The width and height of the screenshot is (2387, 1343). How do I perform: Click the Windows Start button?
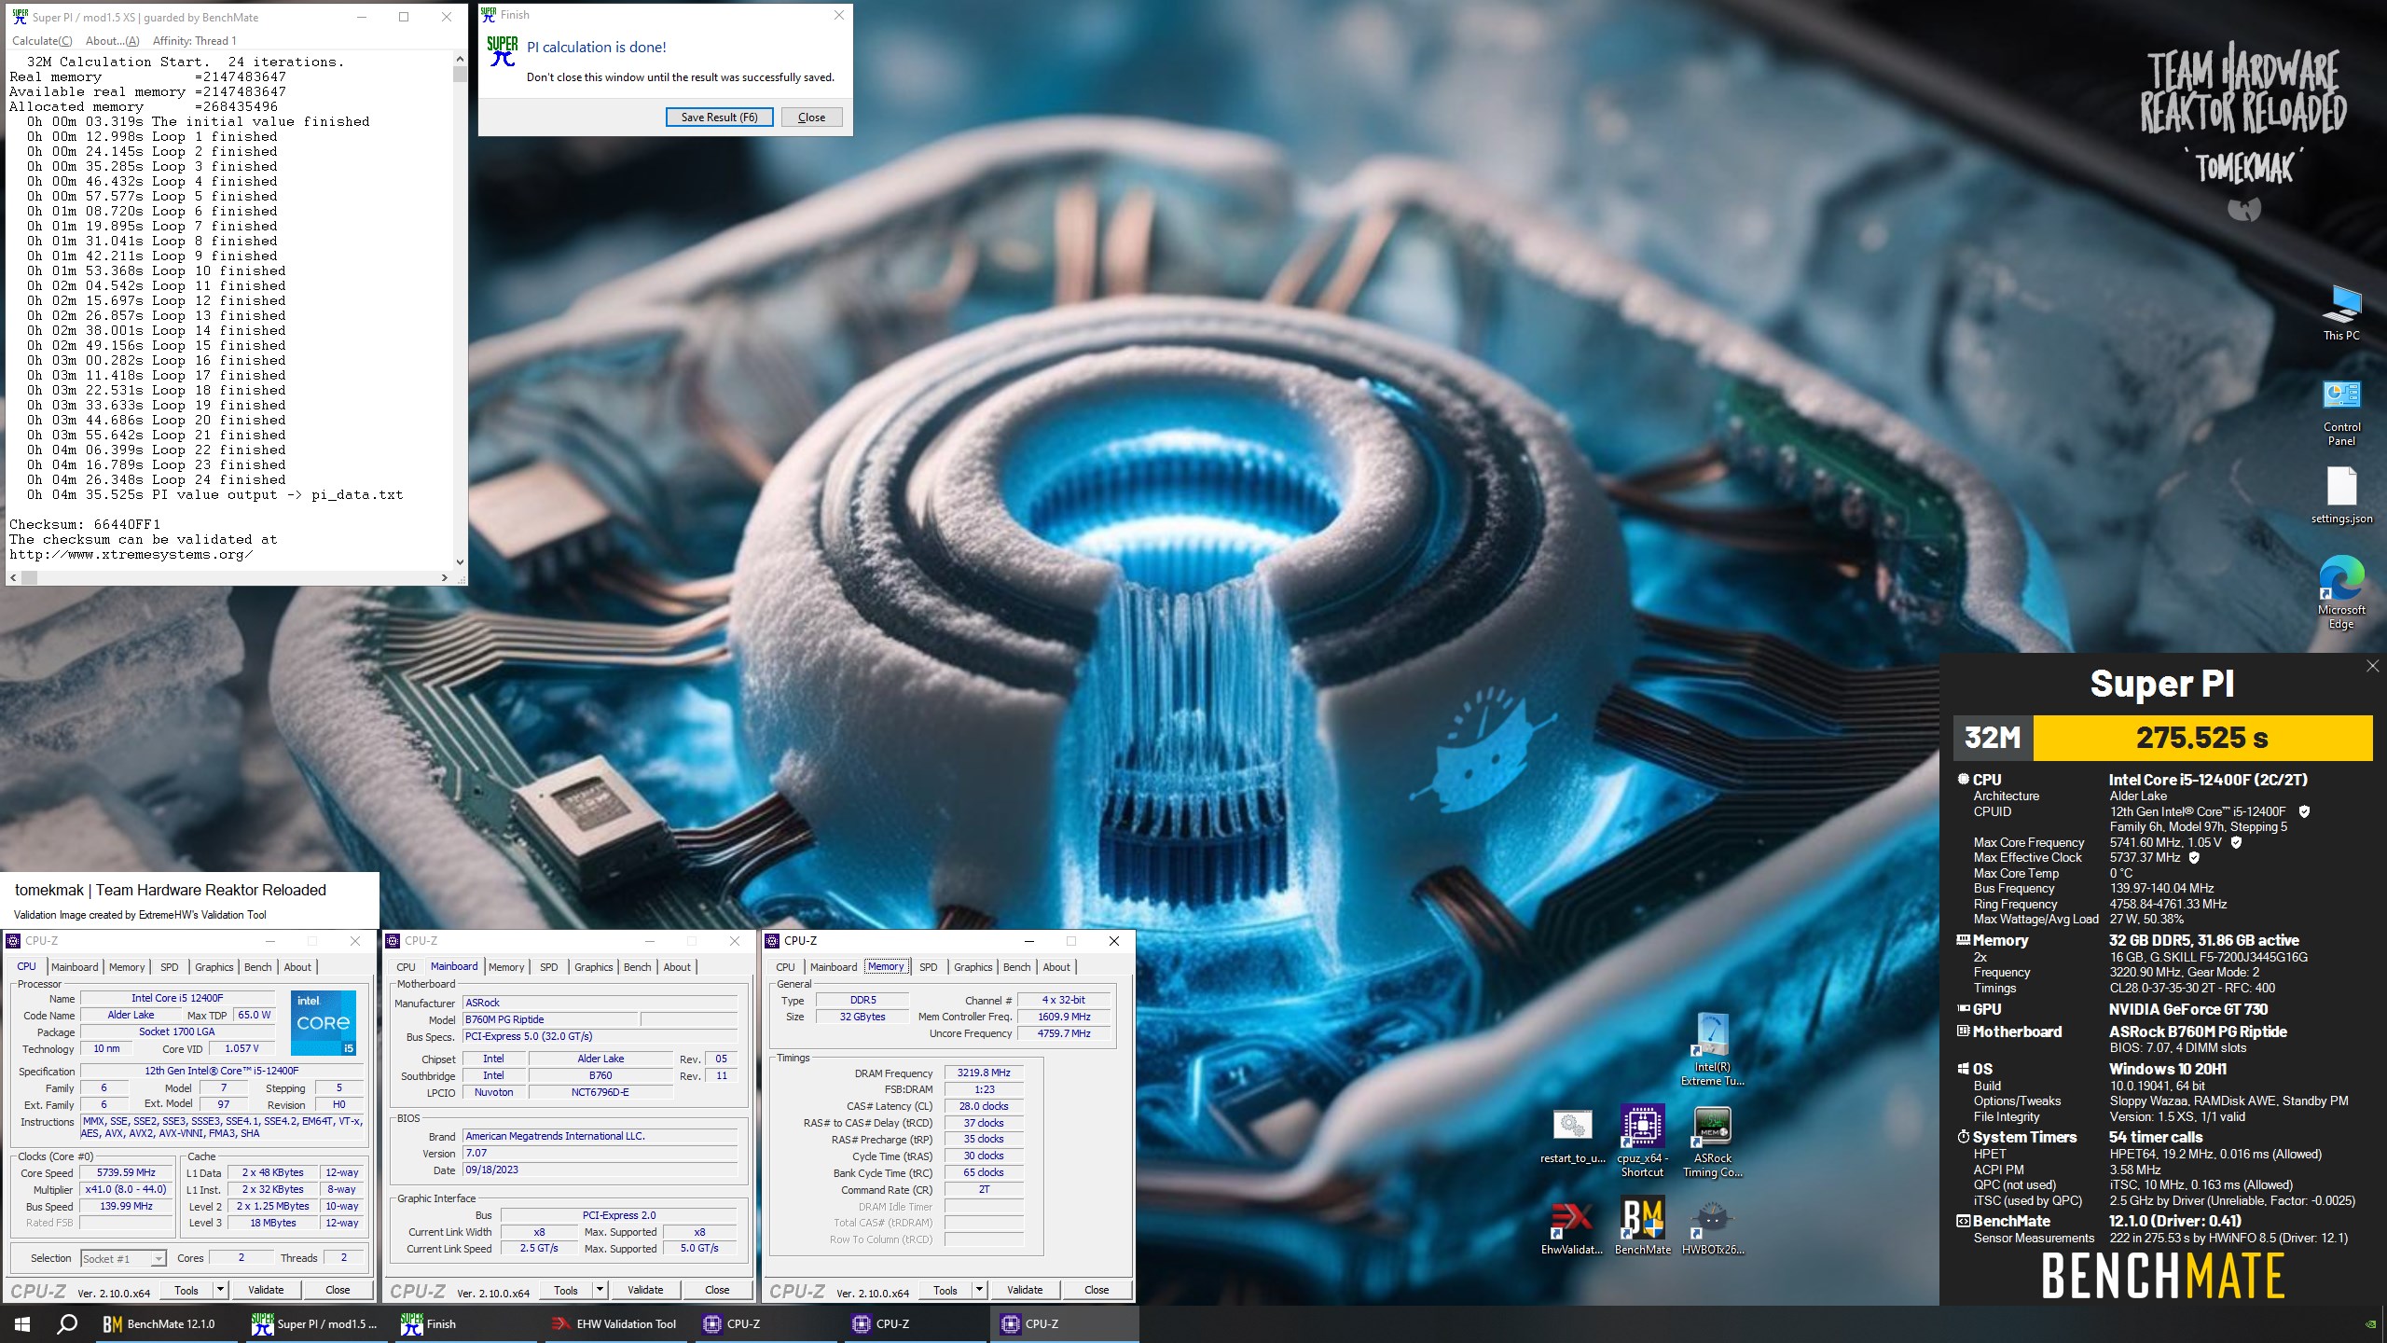(x=22, y=1323)
